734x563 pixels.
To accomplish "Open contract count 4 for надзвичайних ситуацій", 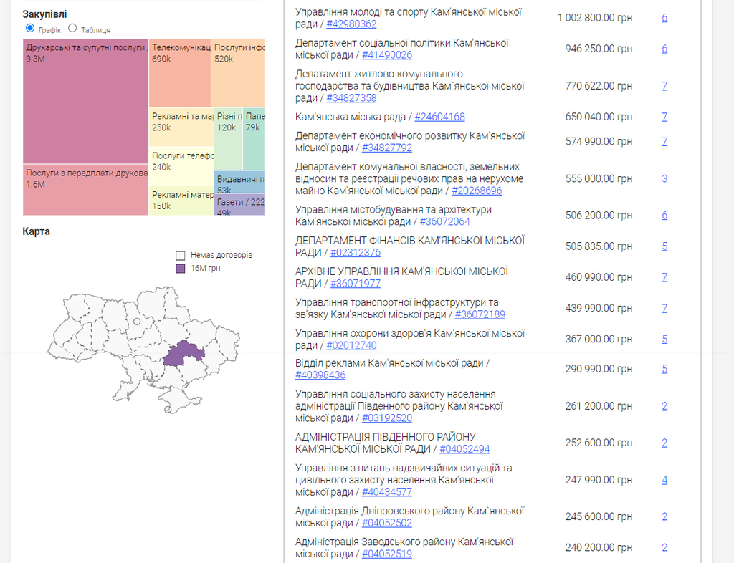I will (664, 480).
